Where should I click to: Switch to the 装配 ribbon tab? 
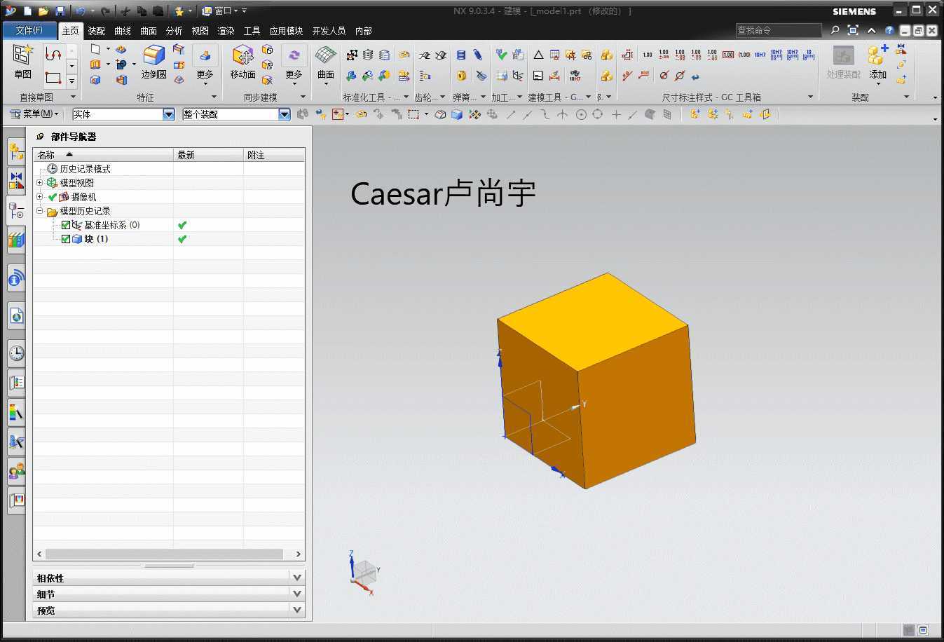pyautogui.click(x=96, y=31)
